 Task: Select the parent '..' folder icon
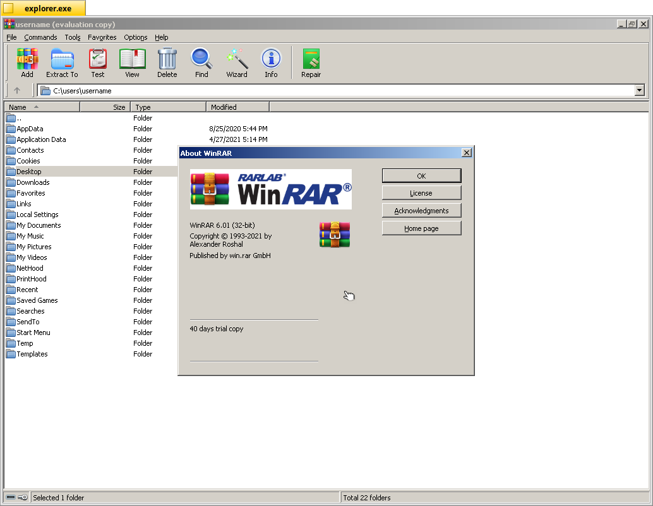tap(11, 118)
